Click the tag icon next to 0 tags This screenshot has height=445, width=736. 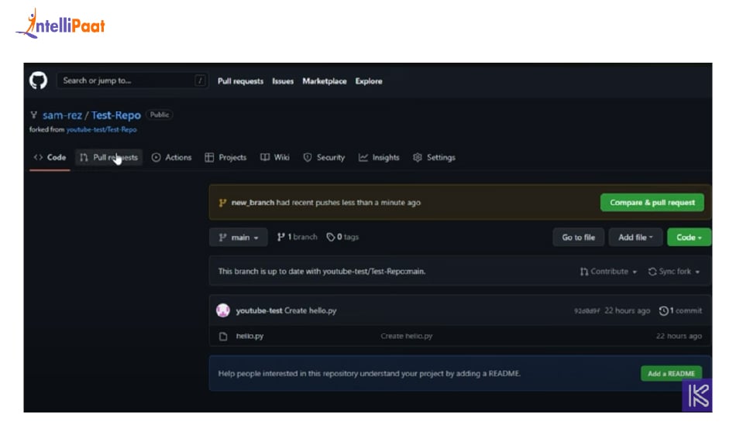[331, 238]
